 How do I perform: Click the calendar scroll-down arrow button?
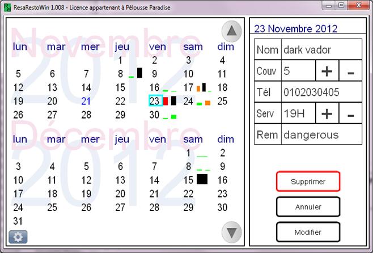(231, 232)
